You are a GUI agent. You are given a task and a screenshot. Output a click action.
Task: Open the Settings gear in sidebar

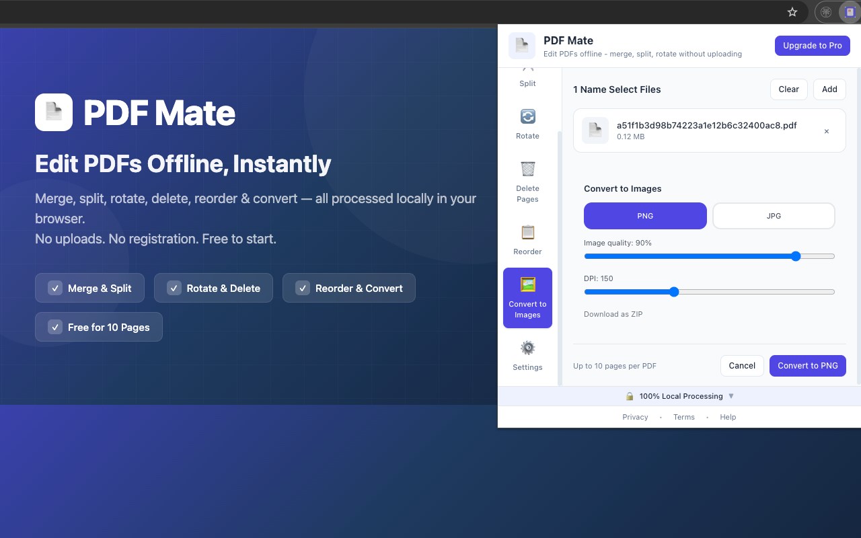[x=527, y=356]
